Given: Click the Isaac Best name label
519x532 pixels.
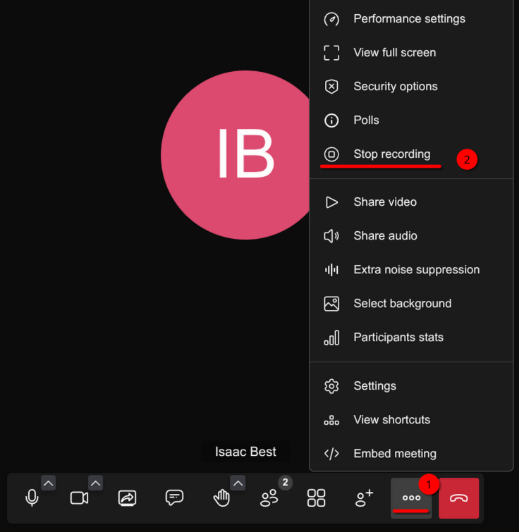Looking at the screenshot, I should [x=245, y=452].
